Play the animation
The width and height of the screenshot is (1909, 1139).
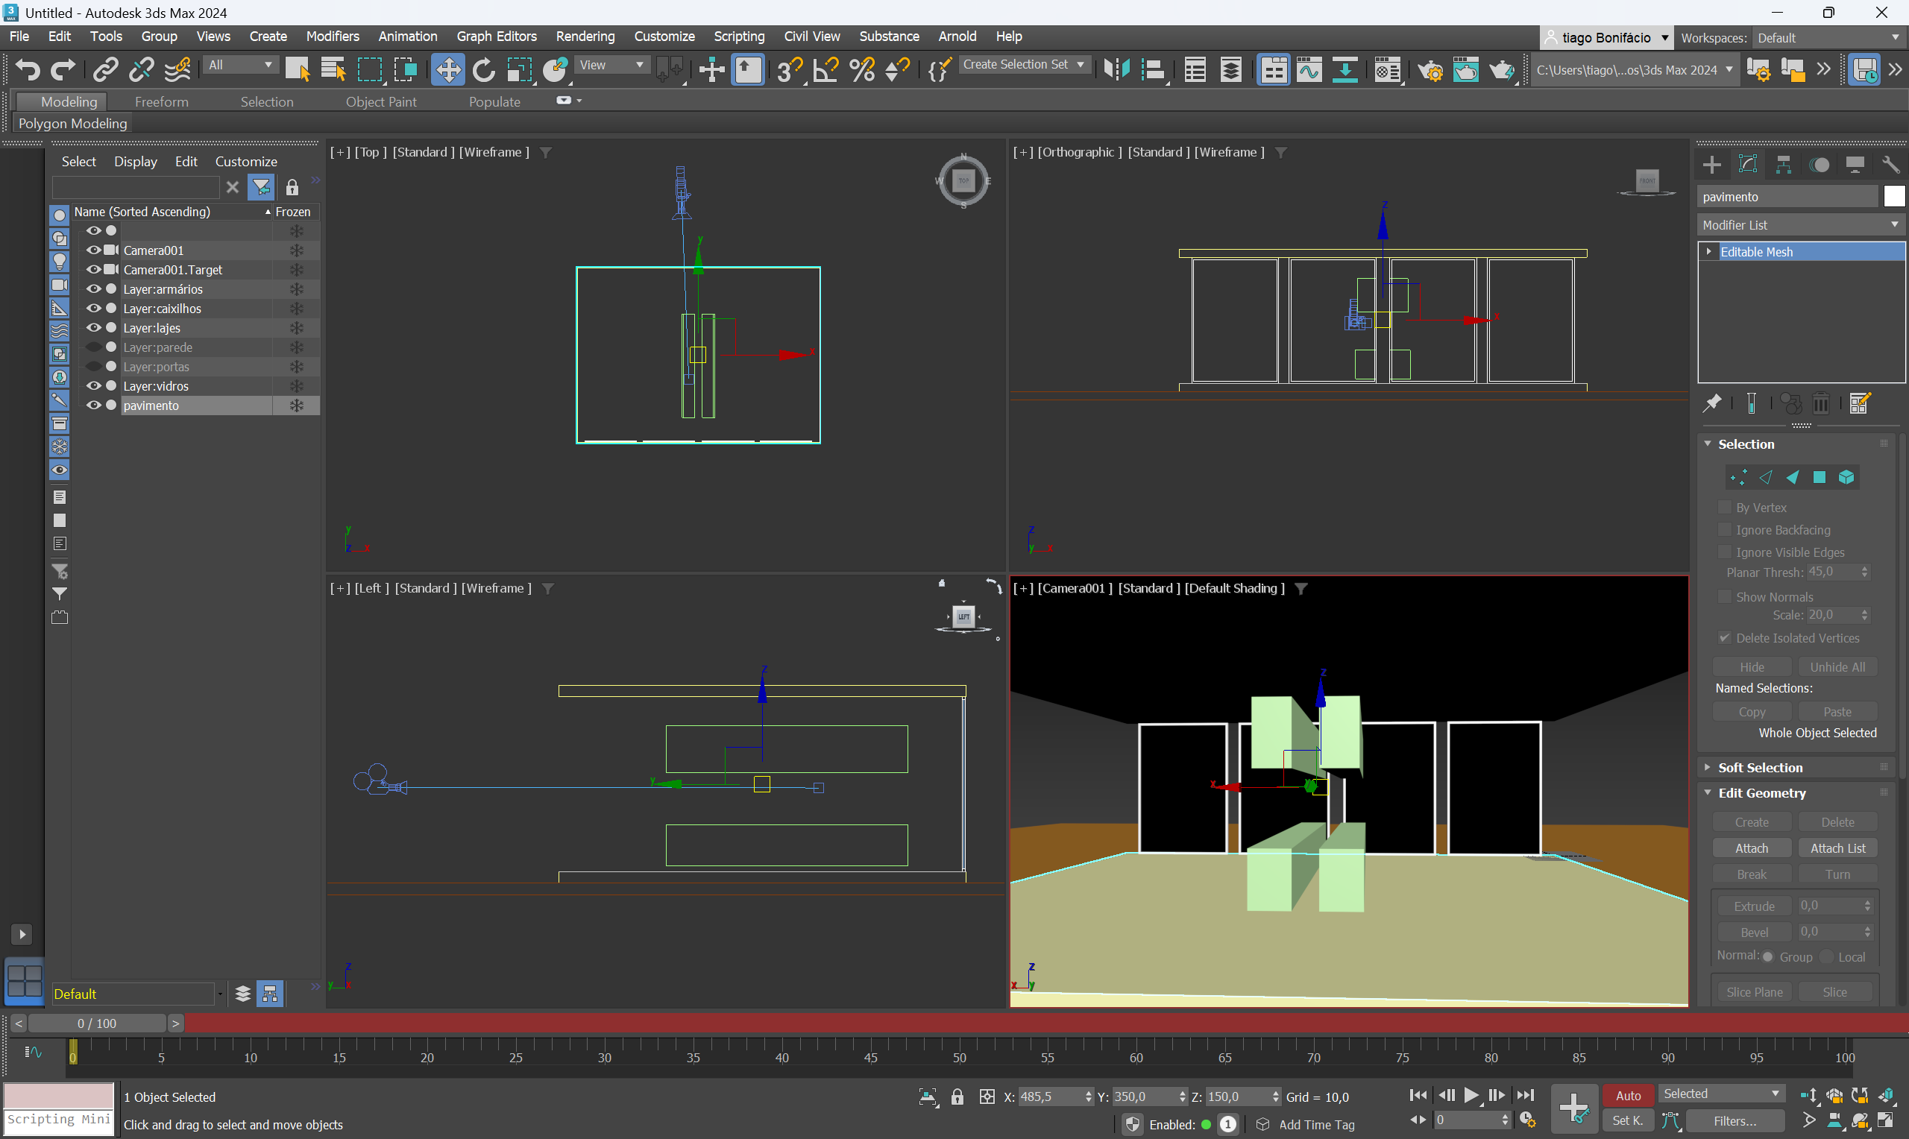click(x=1471, y=1095)
